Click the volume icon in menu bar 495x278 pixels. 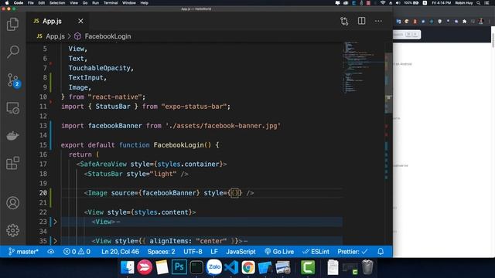coord(398,3)
